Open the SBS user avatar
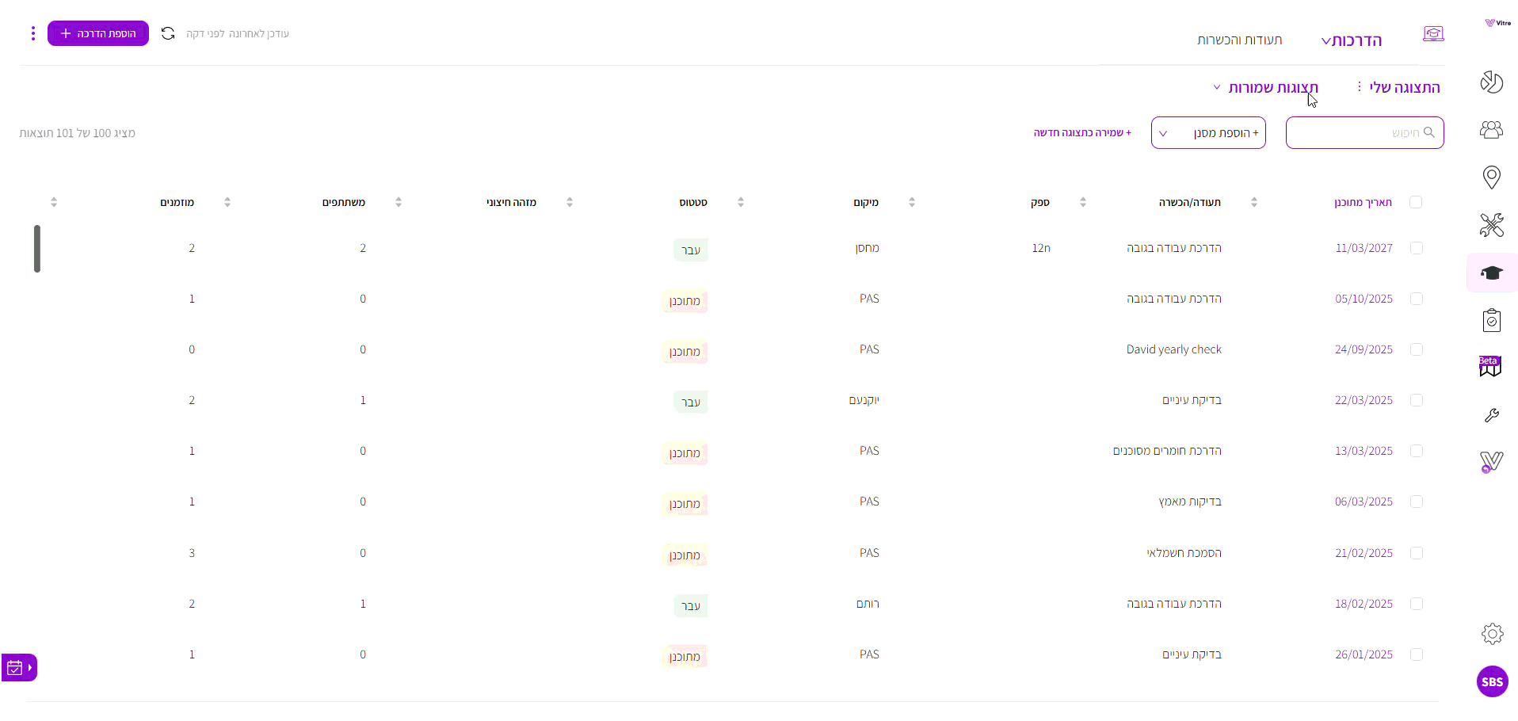 click(1493, 681)
